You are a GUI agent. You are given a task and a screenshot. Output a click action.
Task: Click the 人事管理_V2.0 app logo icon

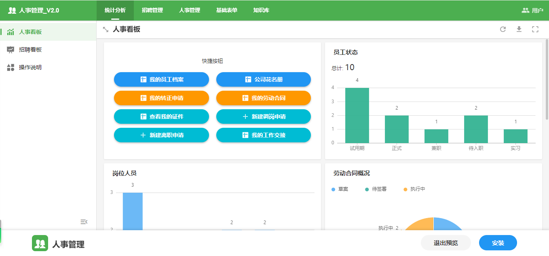click(x=12, y=10)
